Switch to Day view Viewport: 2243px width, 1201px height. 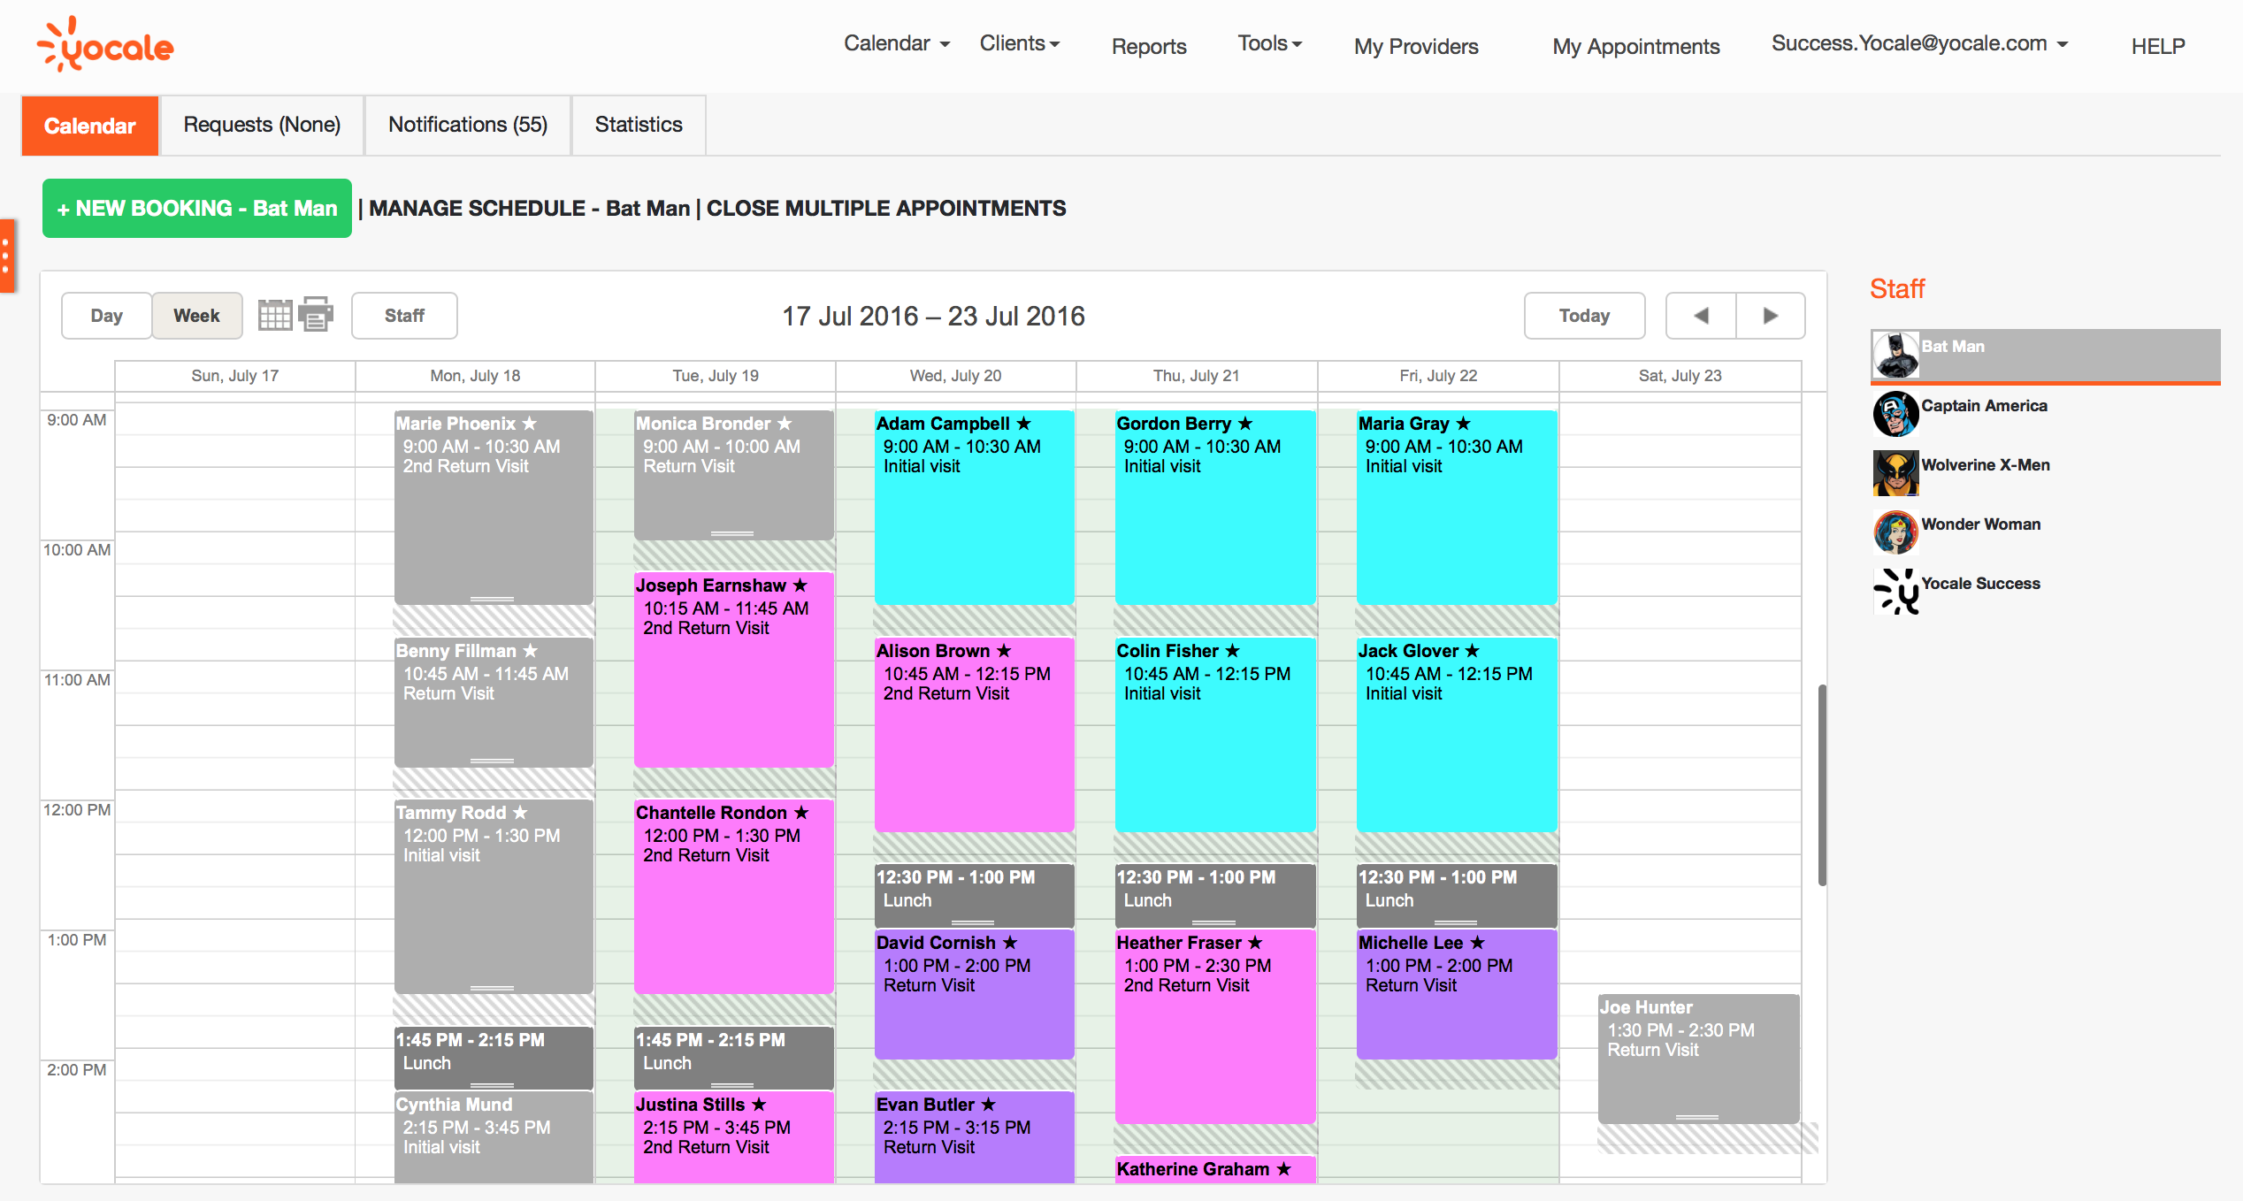click(x=106, y=316)
